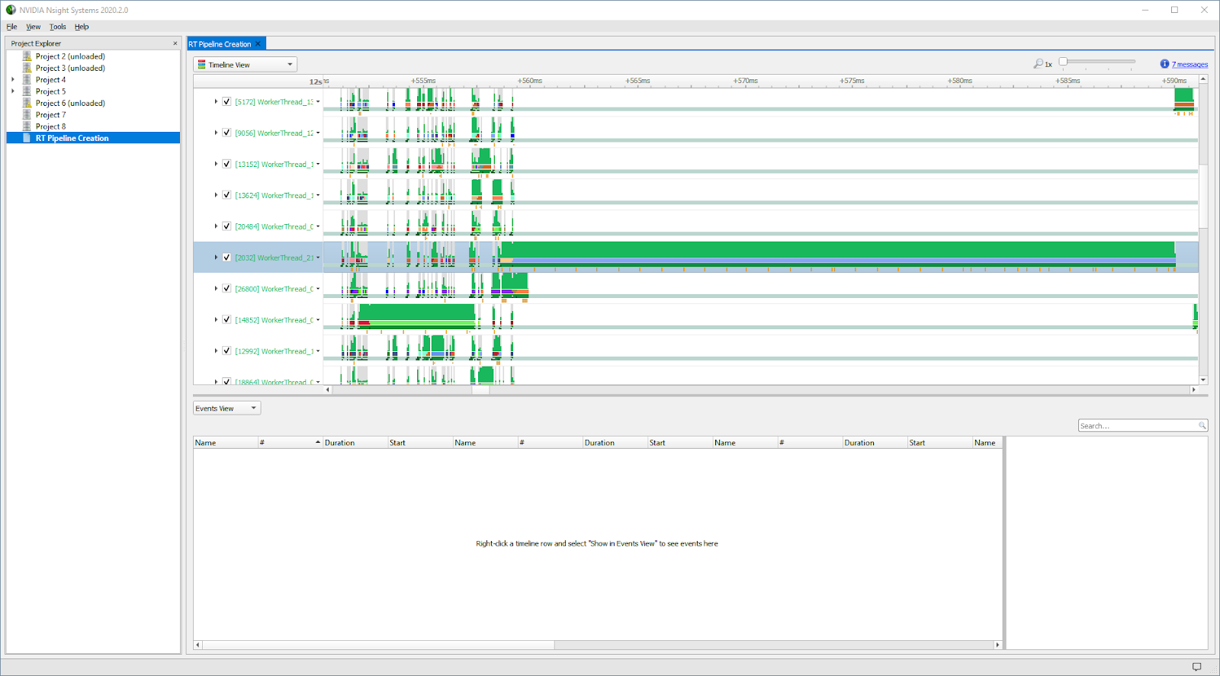Open the Help menu

click(82, 27)
